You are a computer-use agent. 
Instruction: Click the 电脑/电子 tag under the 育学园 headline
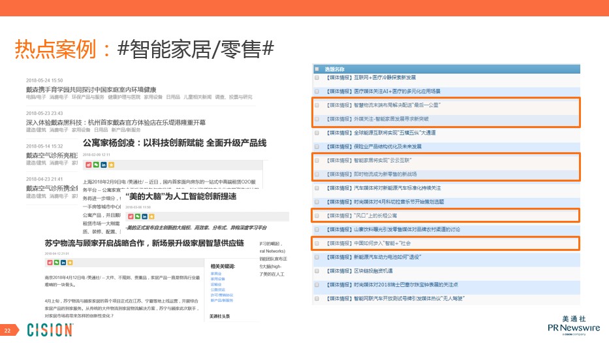[x=36, y=97]
